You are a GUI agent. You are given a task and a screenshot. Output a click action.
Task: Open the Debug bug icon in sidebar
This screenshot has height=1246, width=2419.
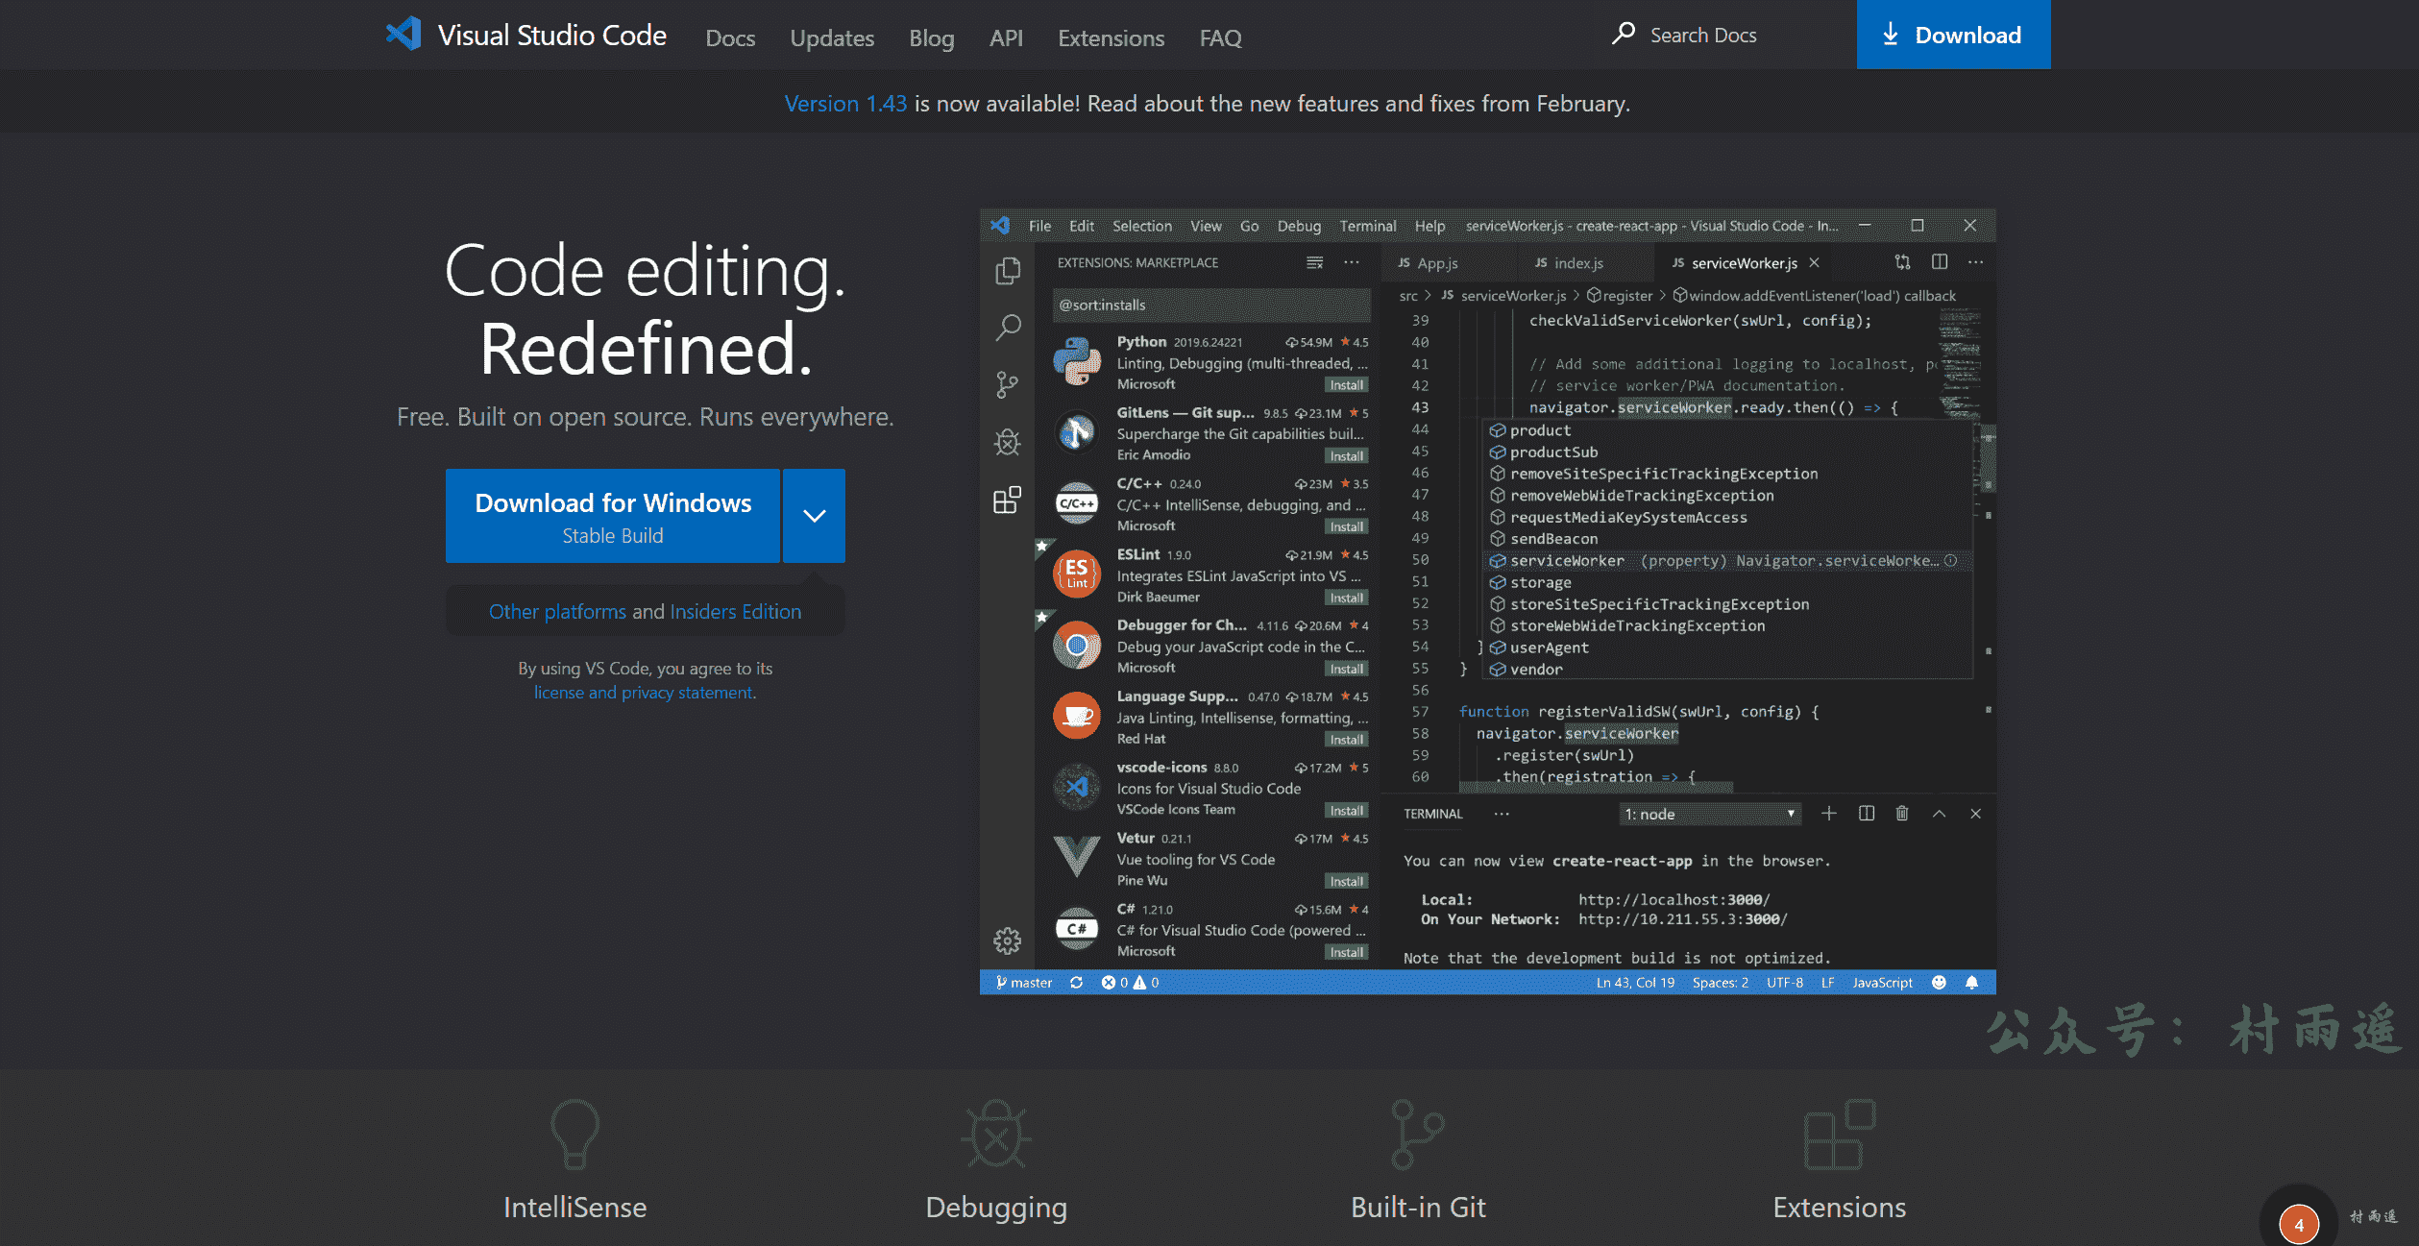(1007, 442)
